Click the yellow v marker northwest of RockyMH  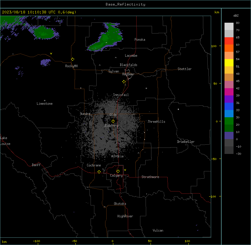tap(51, 54)
